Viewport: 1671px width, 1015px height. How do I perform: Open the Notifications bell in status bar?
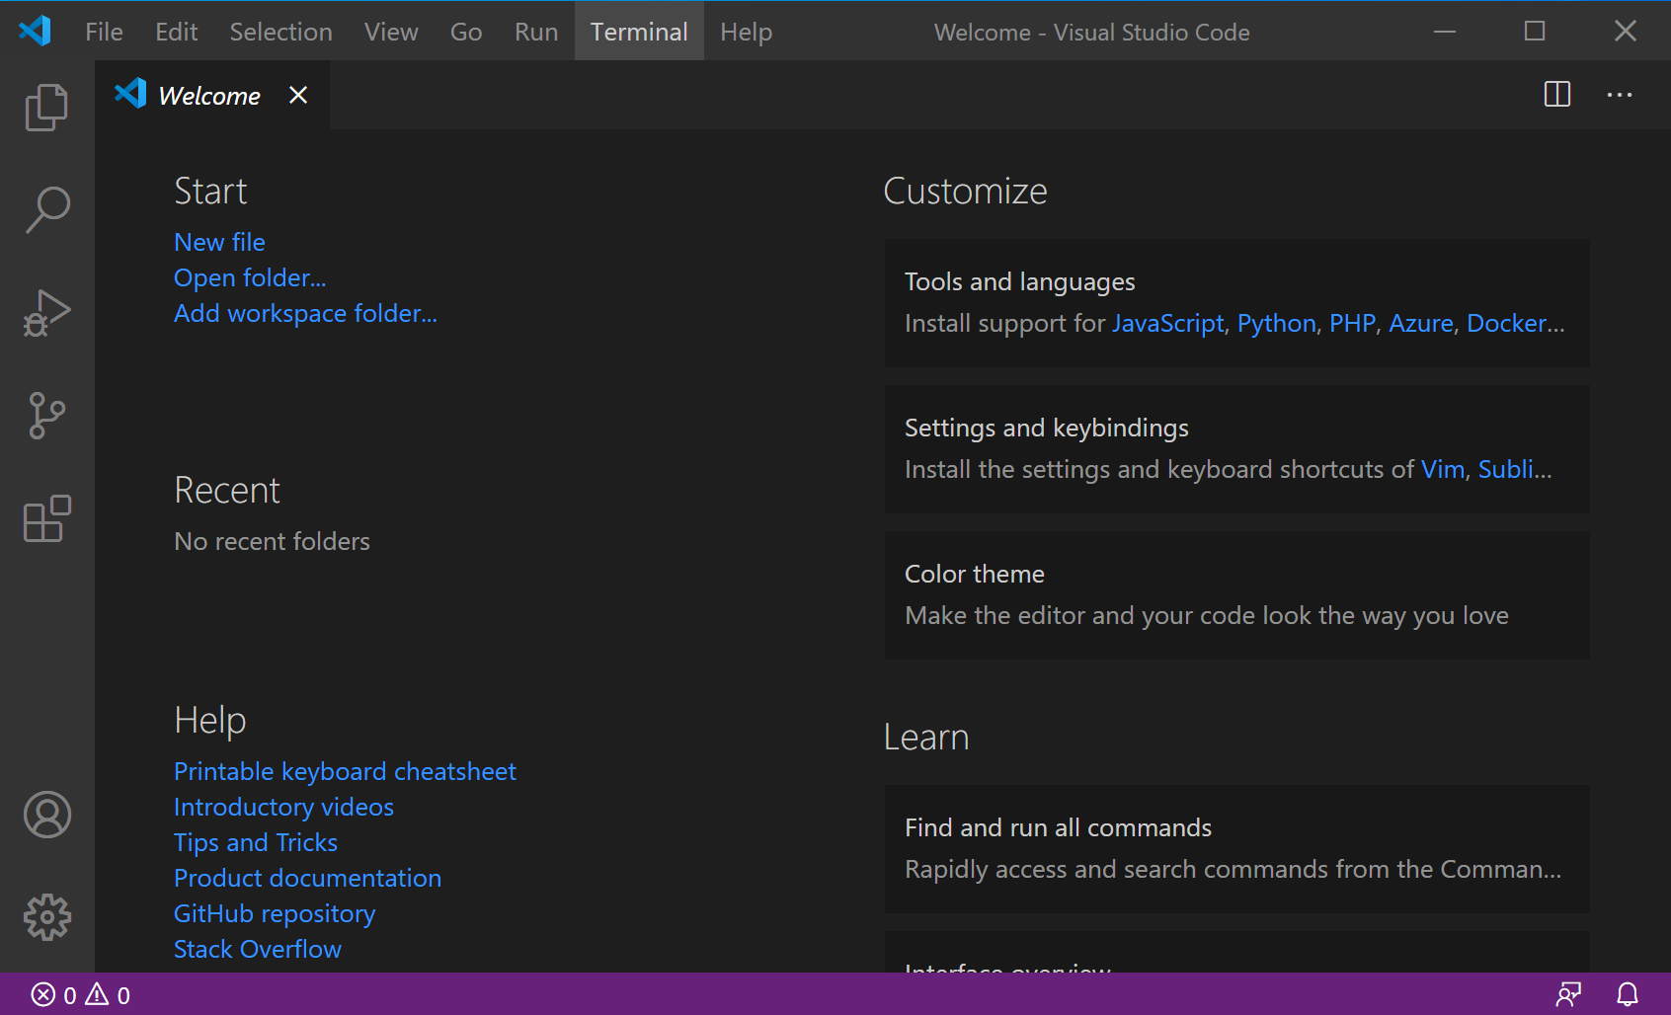coord(1627,995)
